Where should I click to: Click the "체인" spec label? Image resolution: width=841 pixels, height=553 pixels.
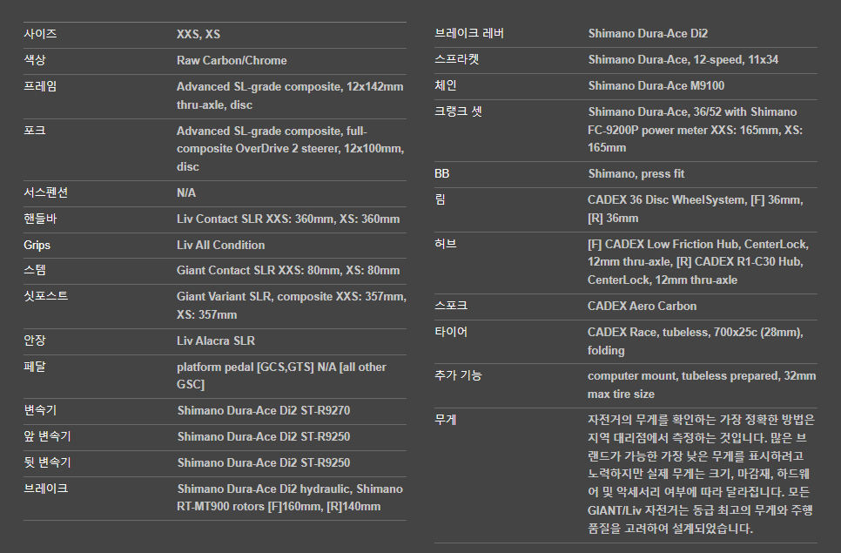point(445,85)
